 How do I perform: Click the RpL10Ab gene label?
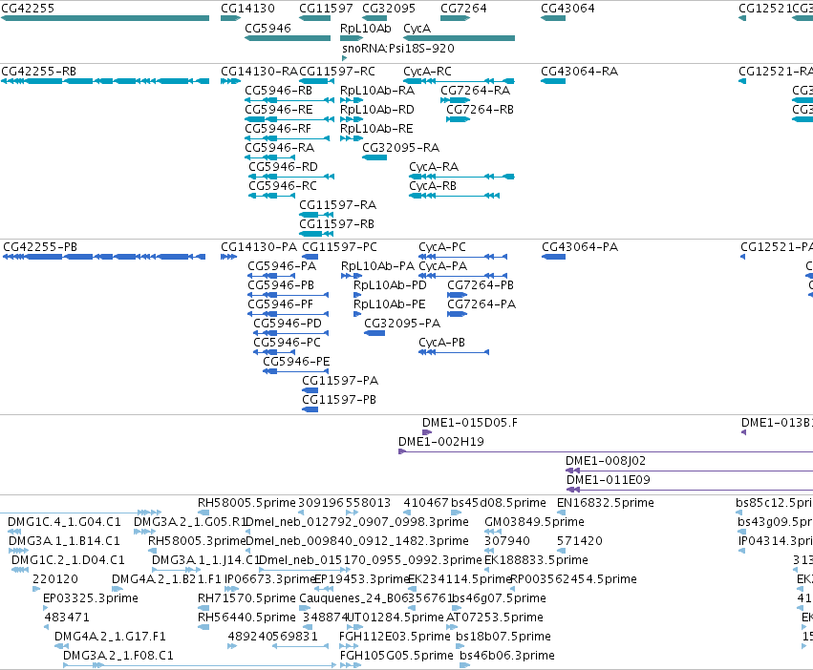[x=366, y=28]
